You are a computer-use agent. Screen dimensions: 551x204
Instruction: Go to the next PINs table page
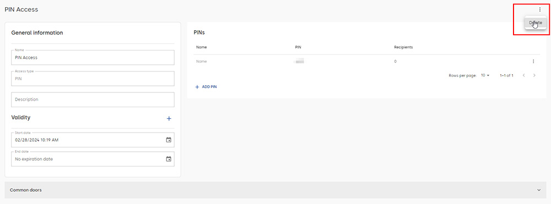534,75
